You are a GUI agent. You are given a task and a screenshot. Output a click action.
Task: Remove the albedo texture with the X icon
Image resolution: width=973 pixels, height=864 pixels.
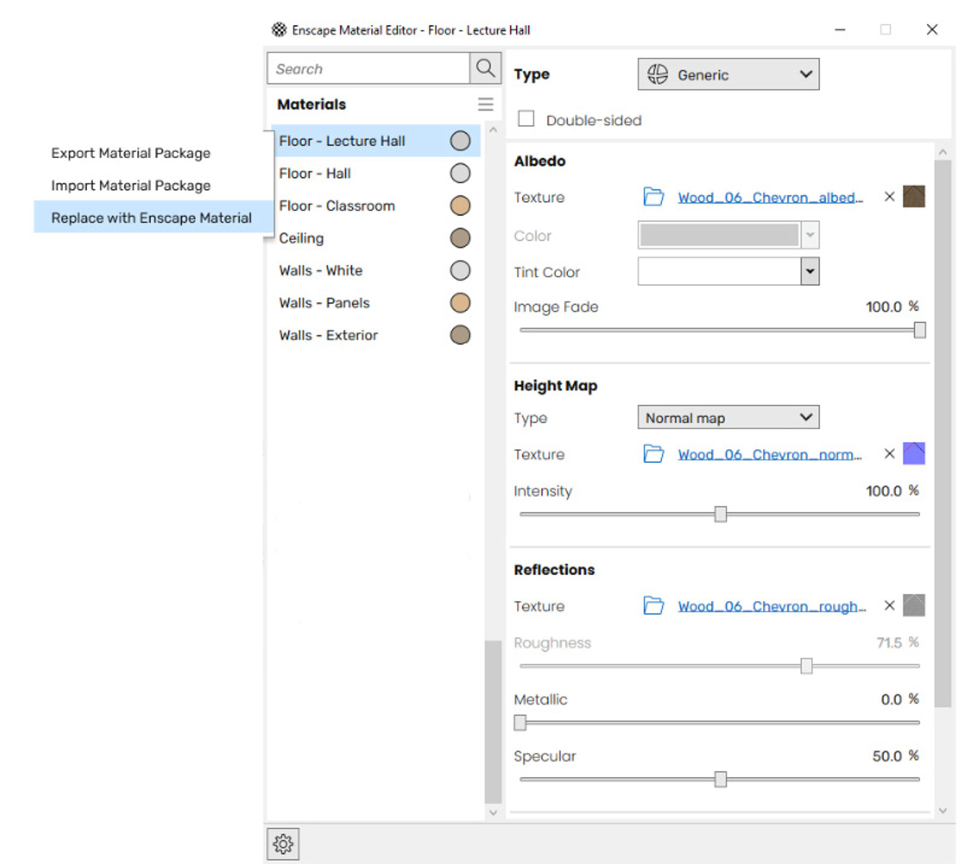tap(889, 197)
